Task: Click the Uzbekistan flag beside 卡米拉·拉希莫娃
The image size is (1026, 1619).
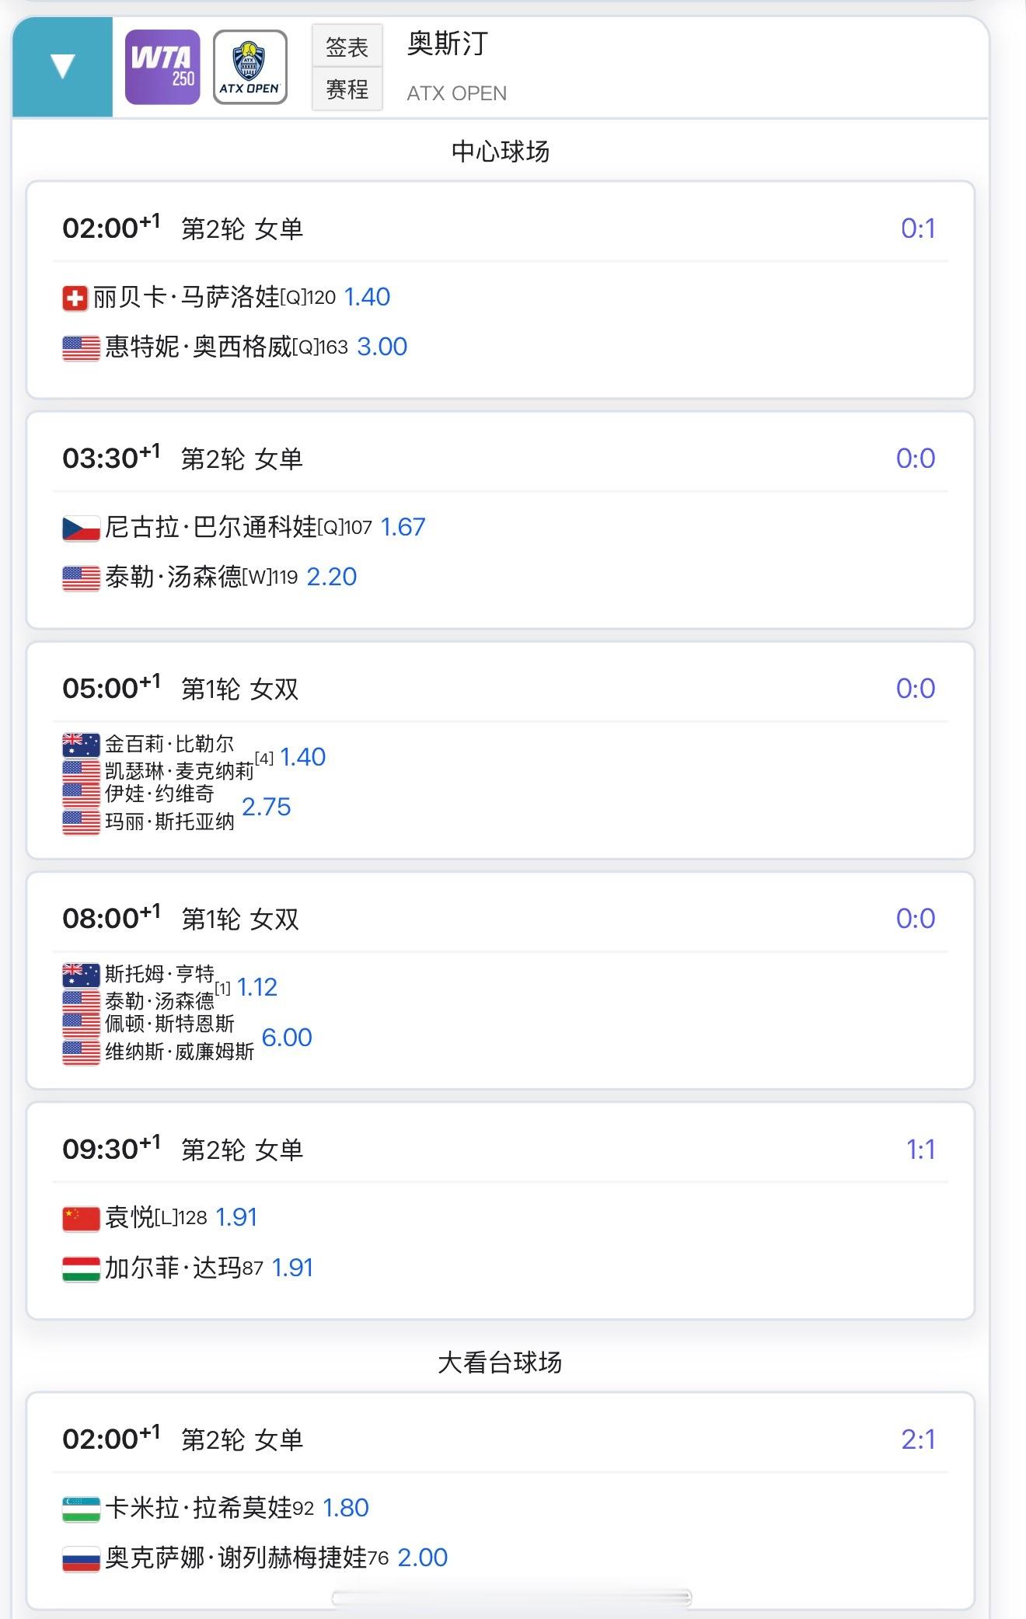Action: click(x=81, y=1509)
